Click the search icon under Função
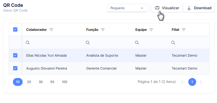 tap(88, 43)
